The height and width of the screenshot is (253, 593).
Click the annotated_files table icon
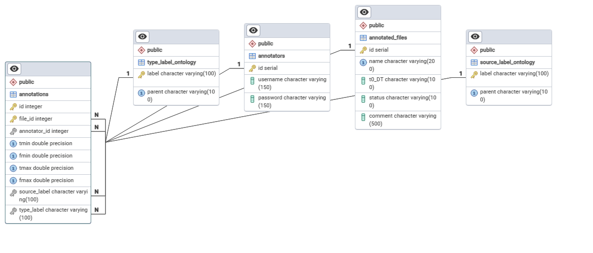(x=363, y=37)
